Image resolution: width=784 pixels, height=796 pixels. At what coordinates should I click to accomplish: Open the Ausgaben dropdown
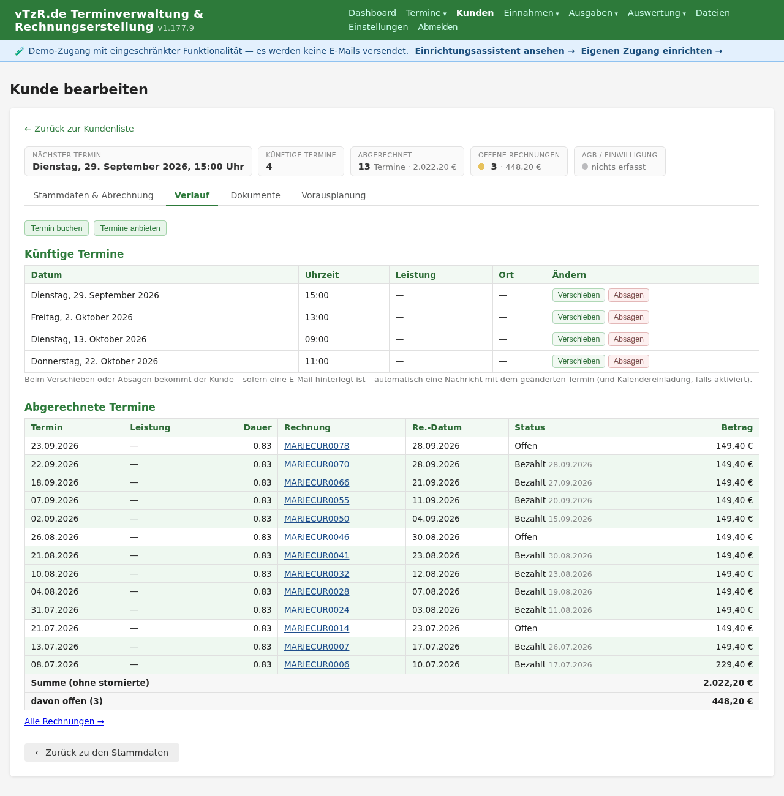coord(593,13)
